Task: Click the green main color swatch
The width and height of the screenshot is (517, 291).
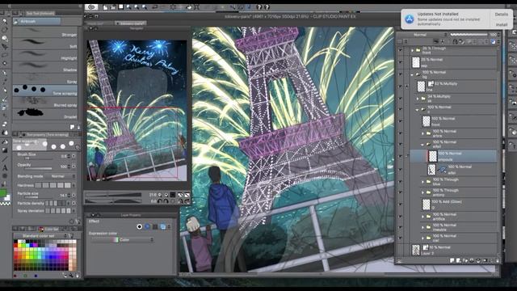Action: 3,193
